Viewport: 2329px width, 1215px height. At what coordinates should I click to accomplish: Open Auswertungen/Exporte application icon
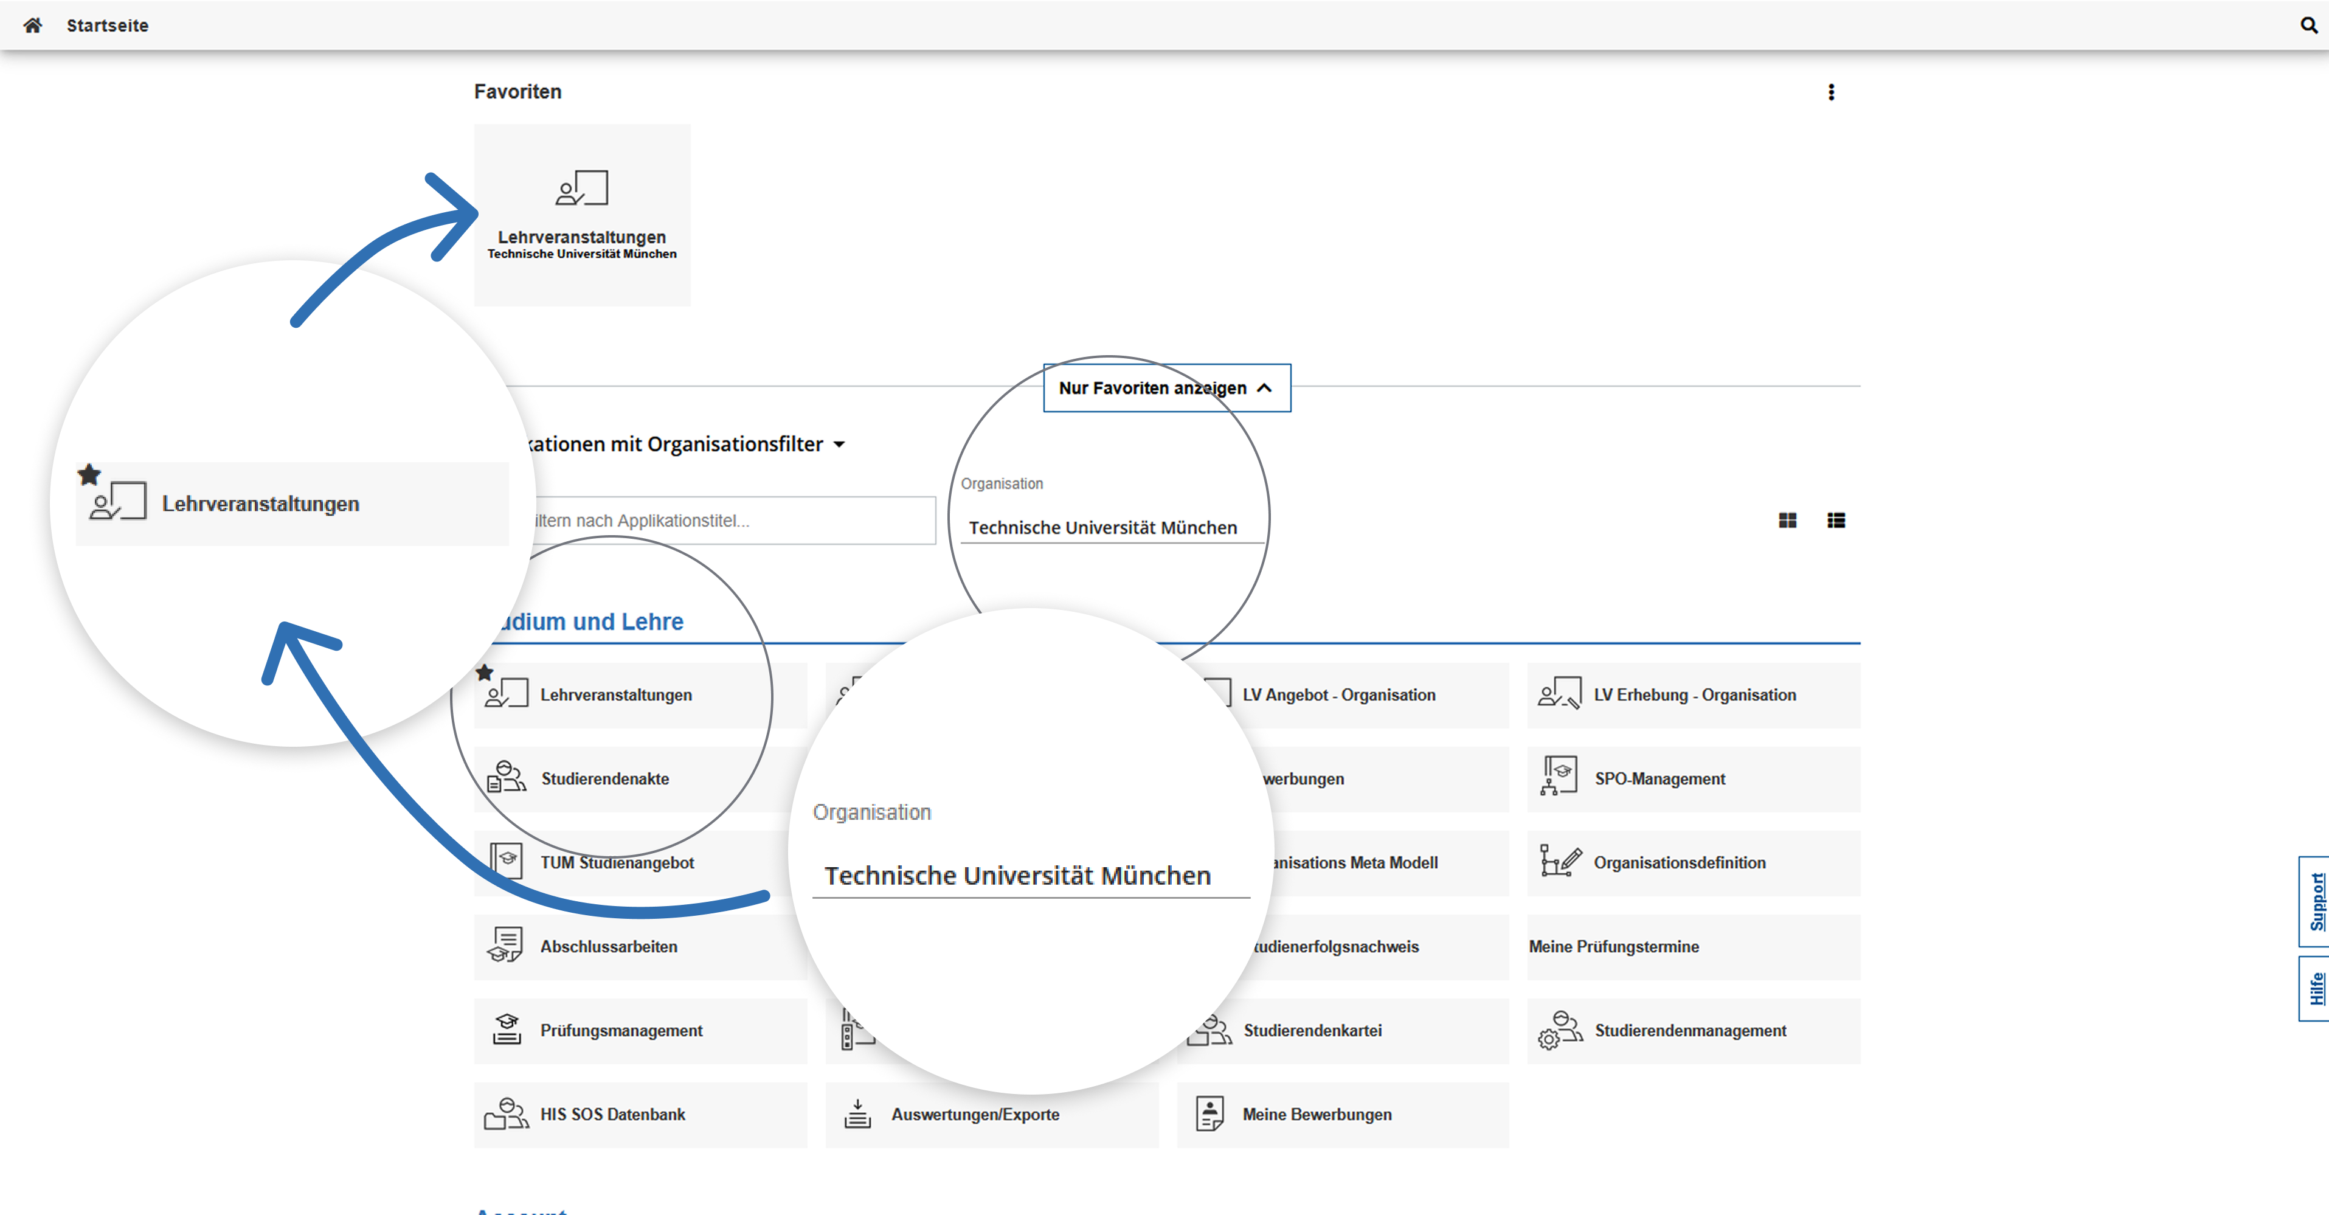click(x=857, y=1115)
